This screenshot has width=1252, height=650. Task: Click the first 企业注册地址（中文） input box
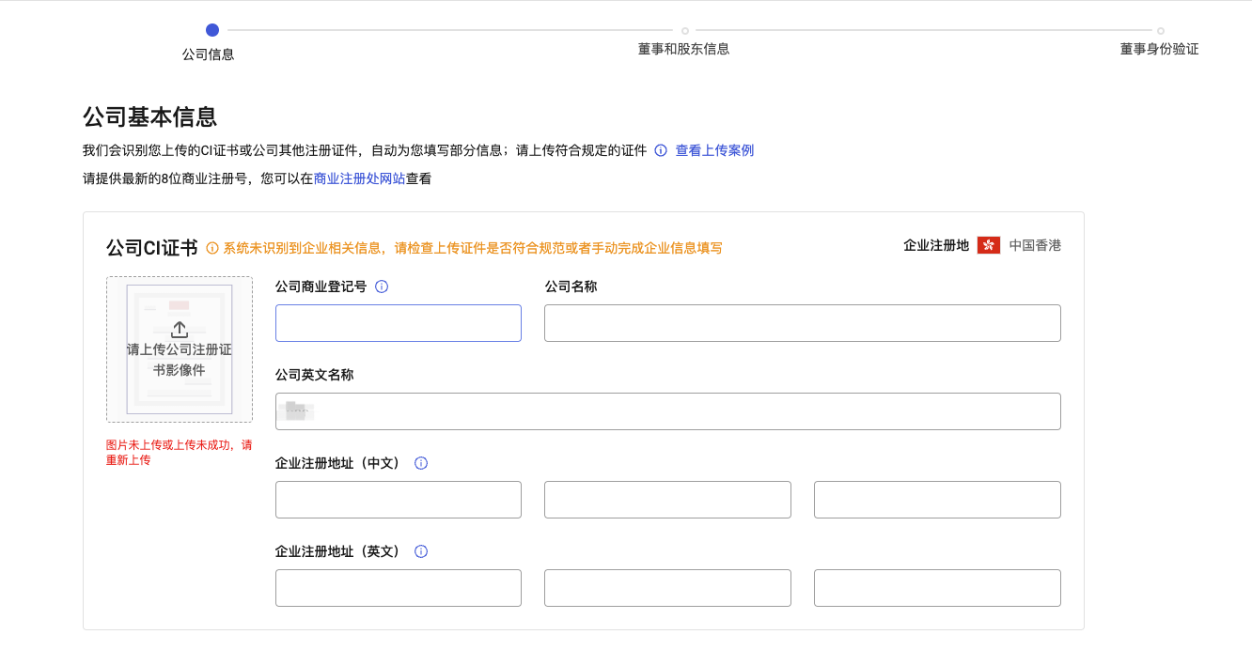click(x=398, y=499)
